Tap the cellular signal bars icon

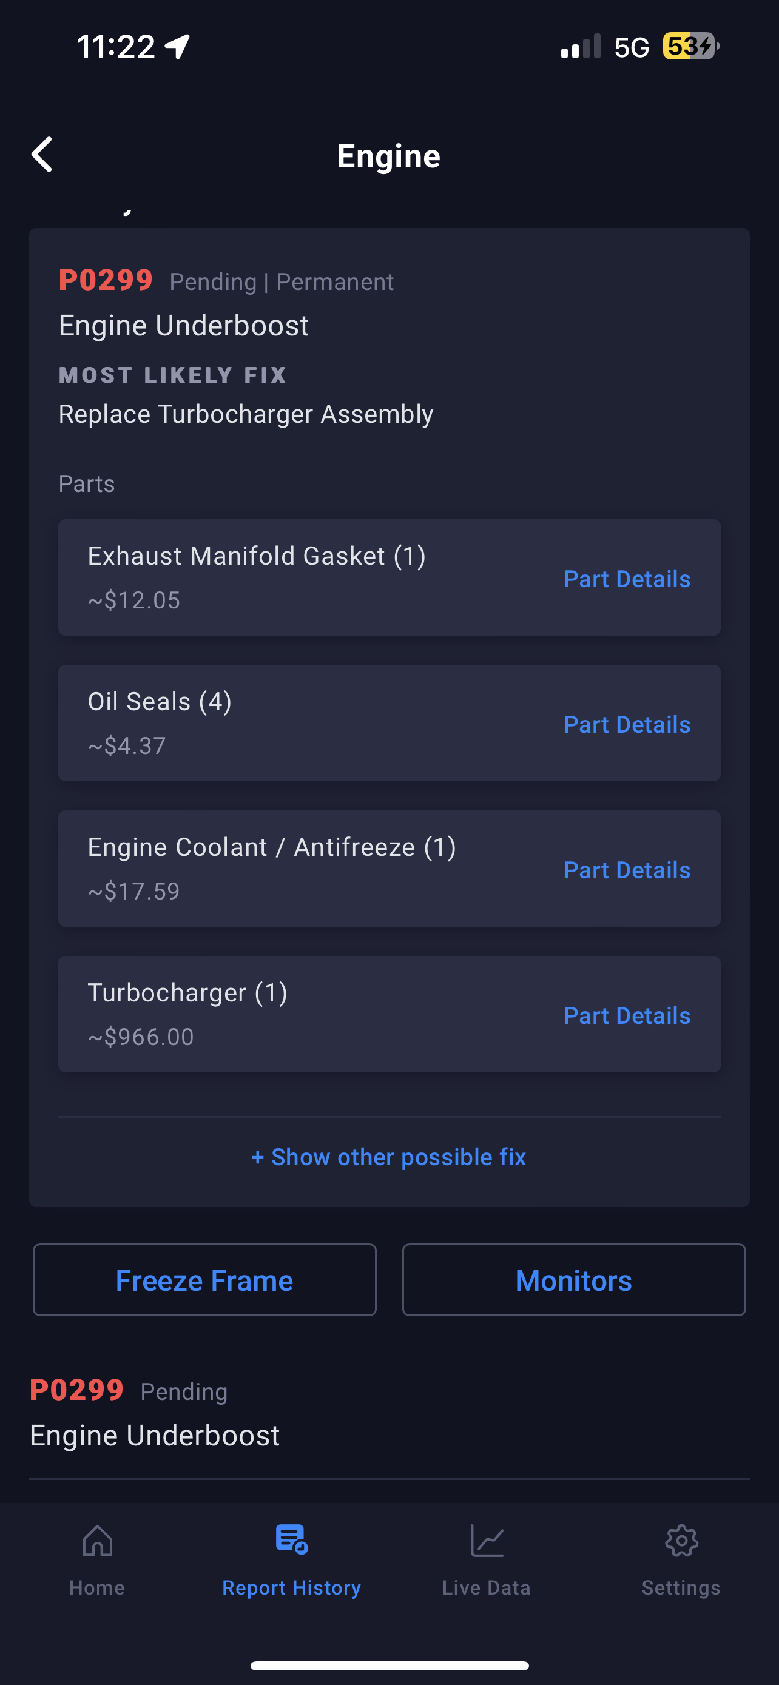point(580,47)
